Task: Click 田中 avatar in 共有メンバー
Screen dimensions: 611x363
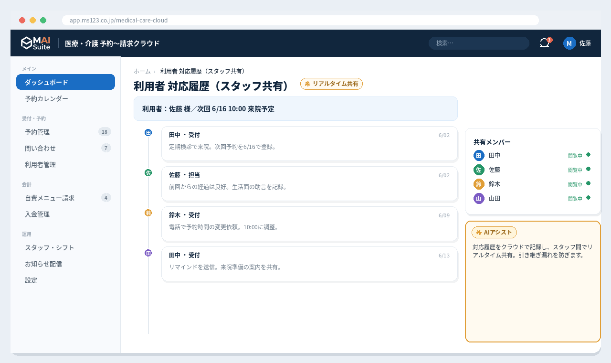Action: click(479, 155)
